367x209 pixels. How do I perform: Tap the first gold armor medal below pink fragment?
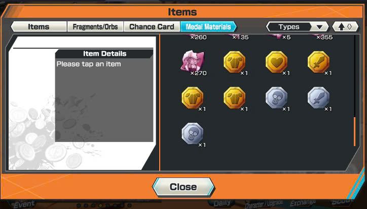click(193, 98)
